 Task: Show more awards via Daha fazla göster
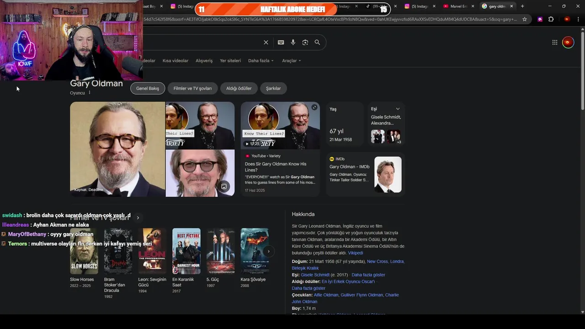tap(308, 288)
